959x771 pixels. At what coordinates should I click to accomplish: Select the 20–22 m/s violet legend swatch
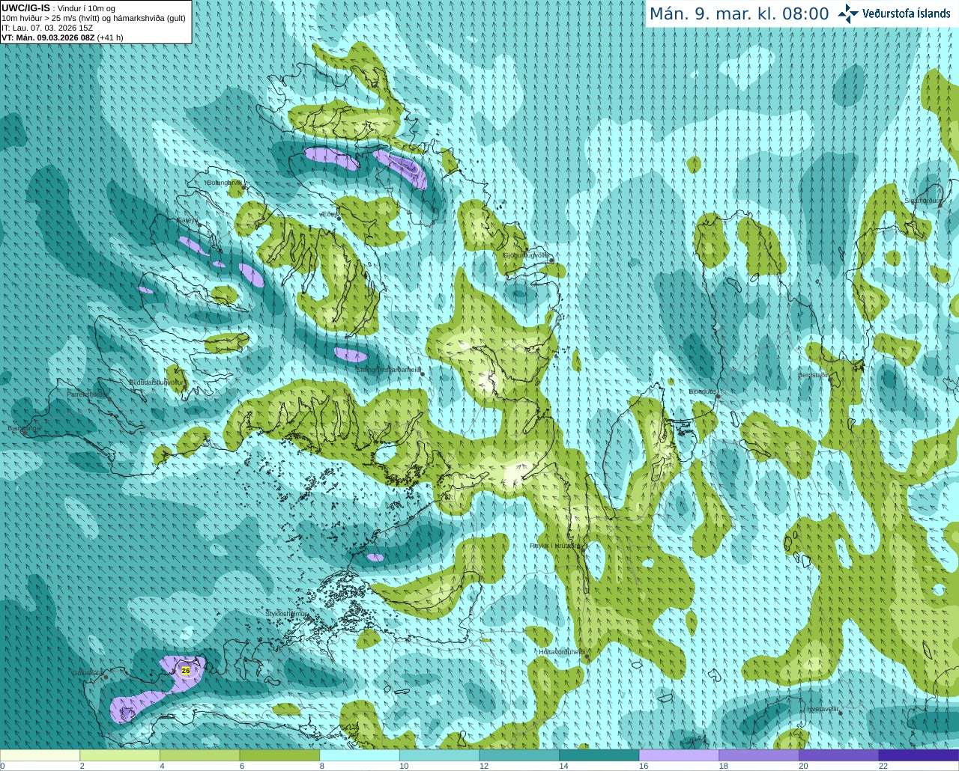pos(839,755)
